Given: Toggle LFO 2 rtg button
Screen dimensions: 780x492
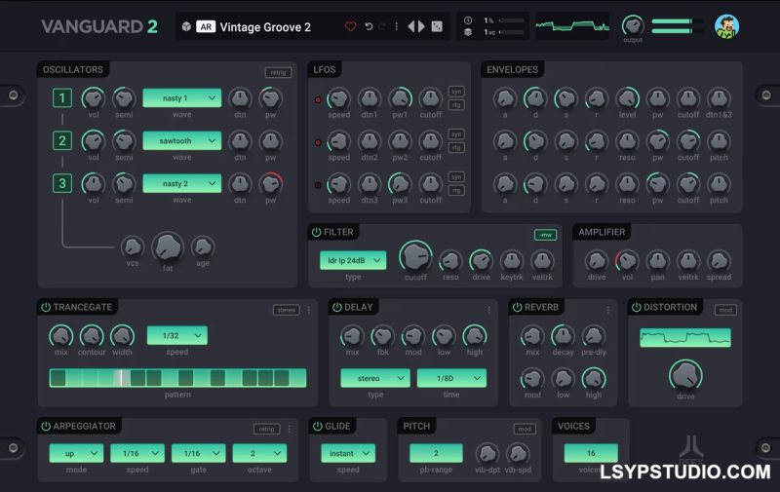Looking at the screenshot, I should pos(456,148).
